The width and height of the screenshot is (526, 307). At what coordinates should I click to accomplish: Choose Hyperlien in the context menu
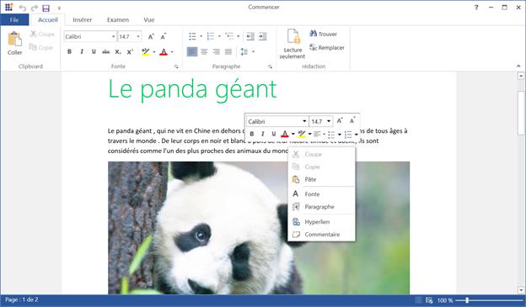(x=321, y=222)
